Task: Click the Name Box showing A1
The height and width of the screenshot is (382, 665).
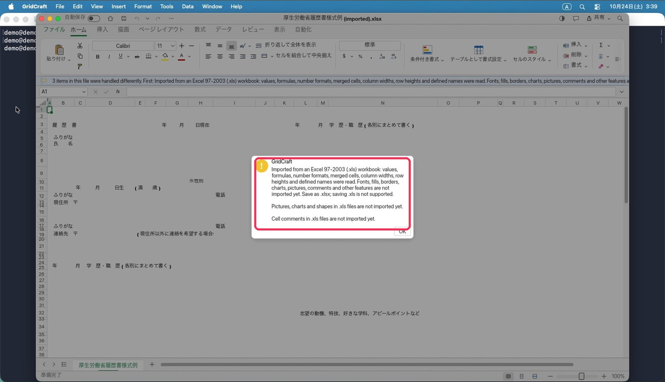Action: click(x=63, y=92)
